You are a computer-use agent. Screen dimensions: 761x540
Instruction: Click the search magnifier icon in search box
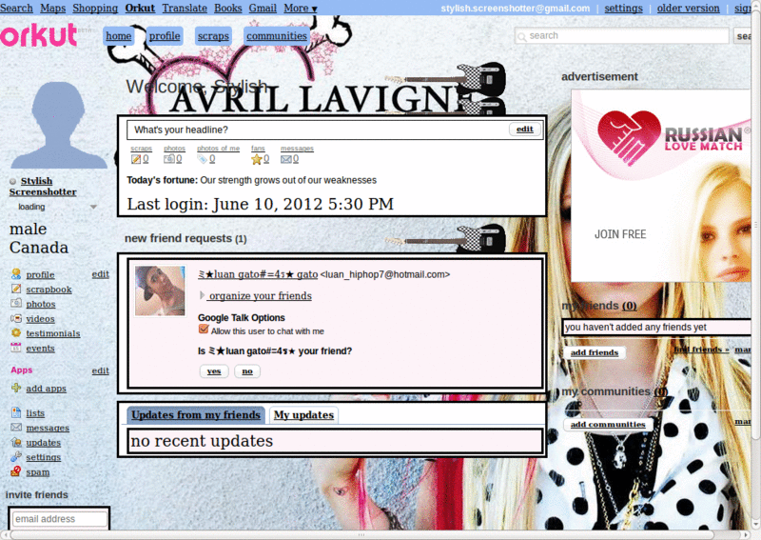[521, 36]
